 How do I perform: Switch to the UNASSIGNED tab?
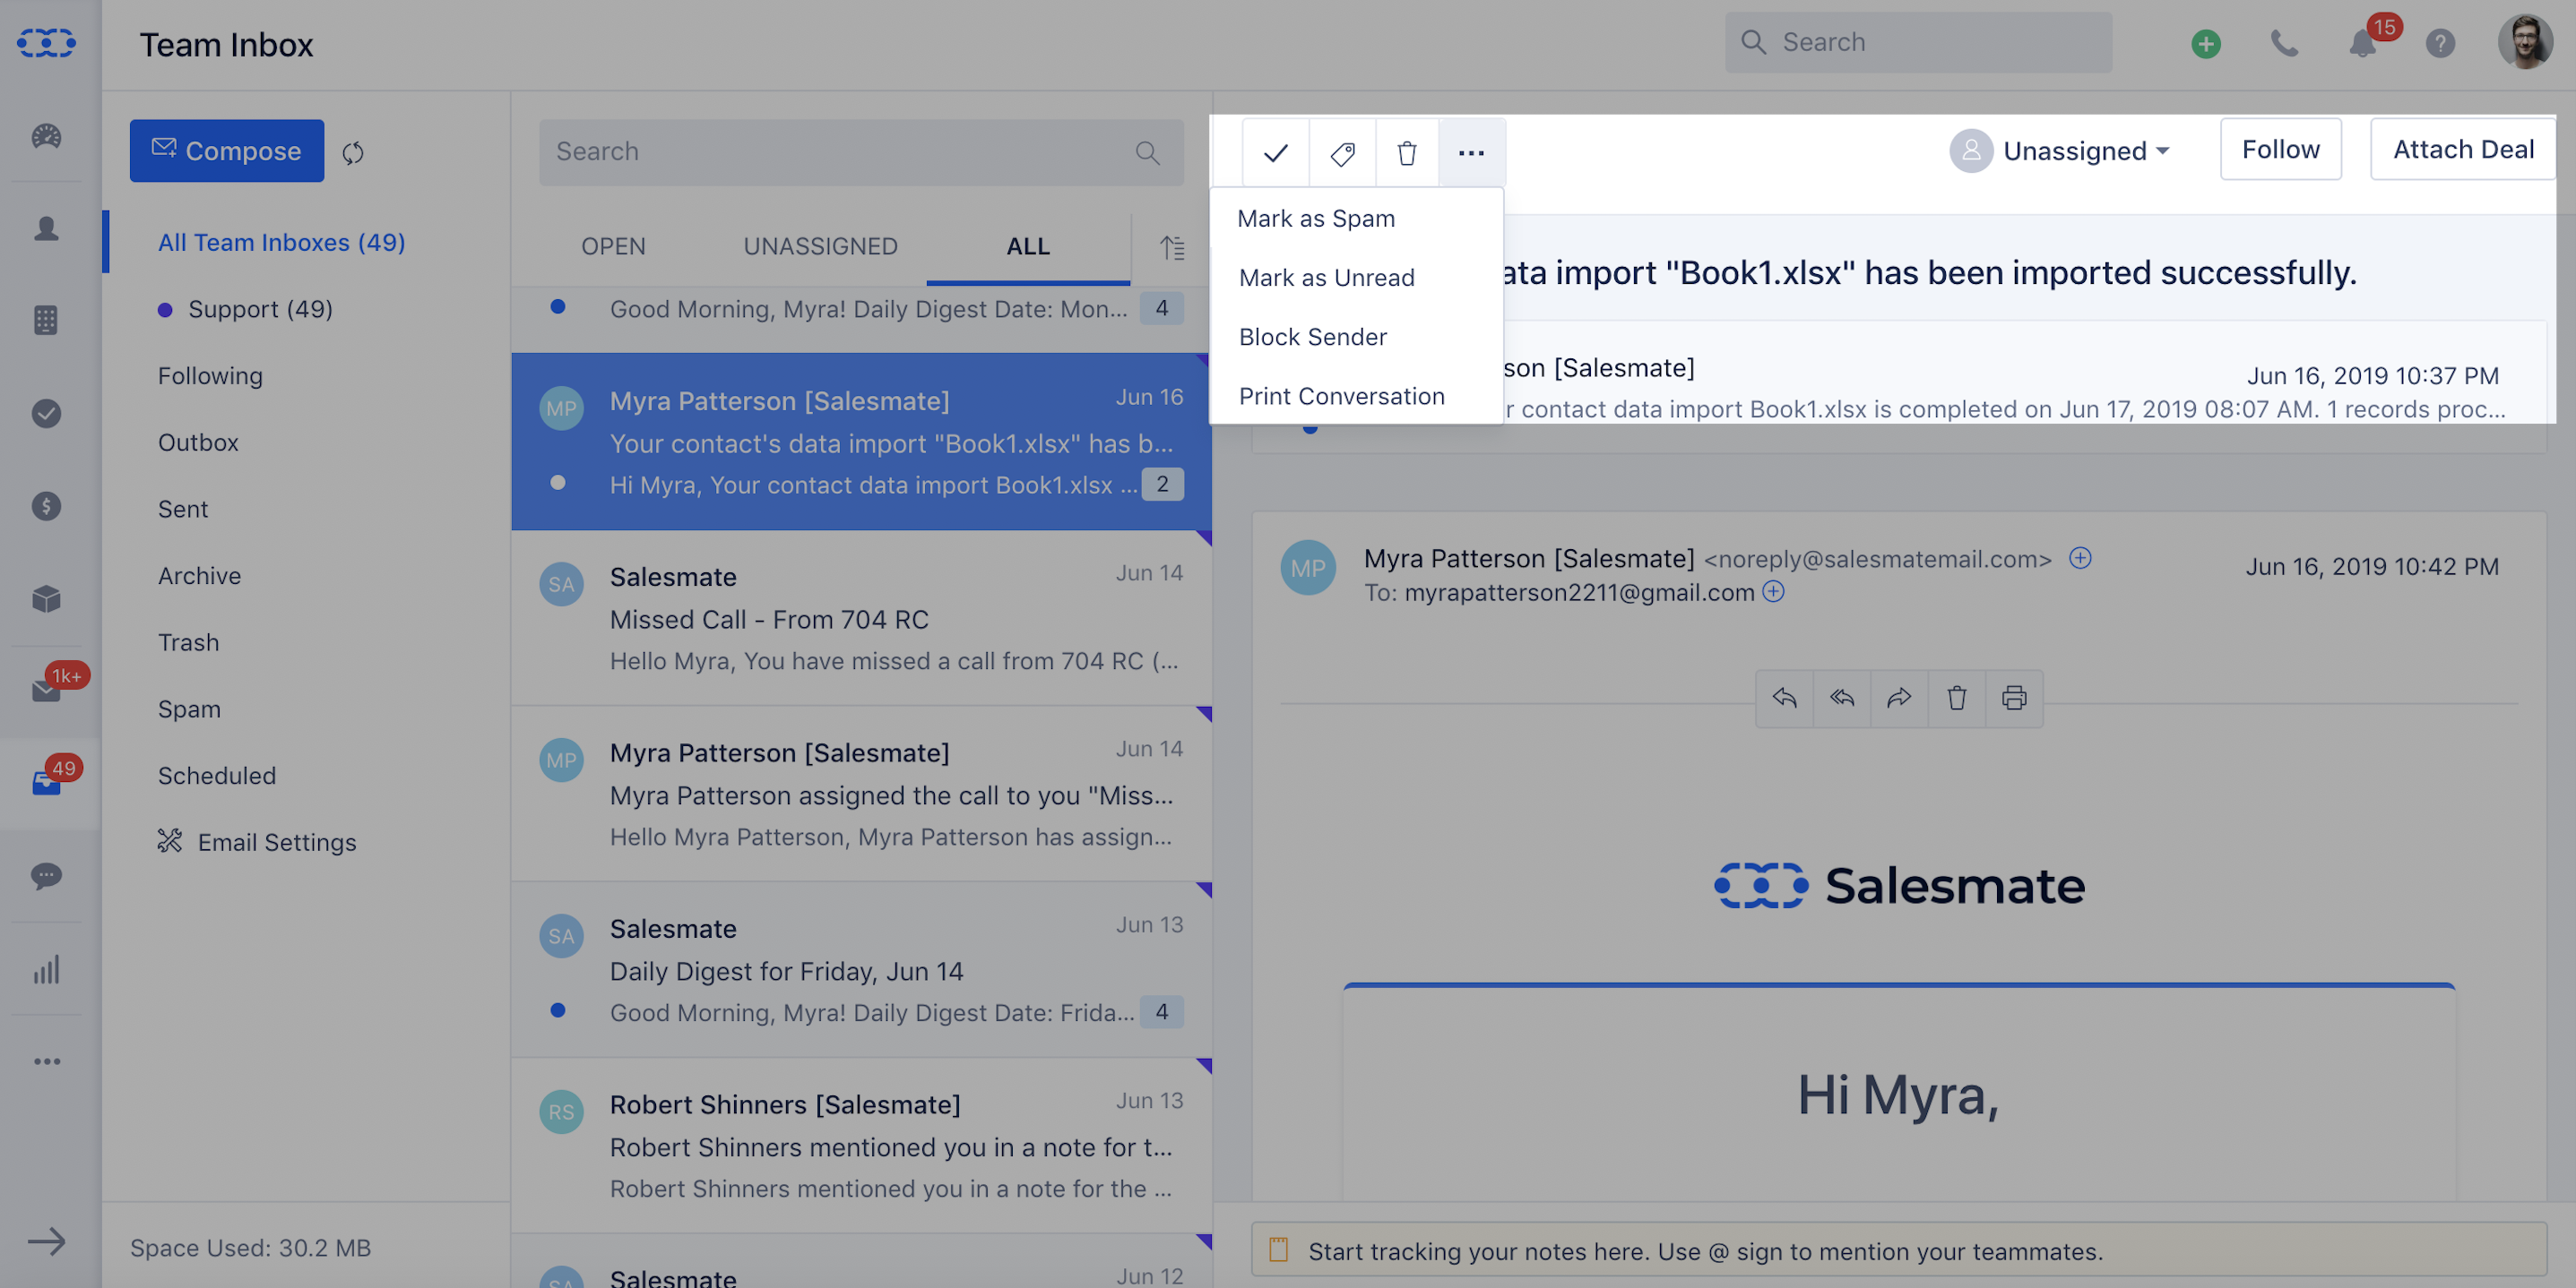820,245
